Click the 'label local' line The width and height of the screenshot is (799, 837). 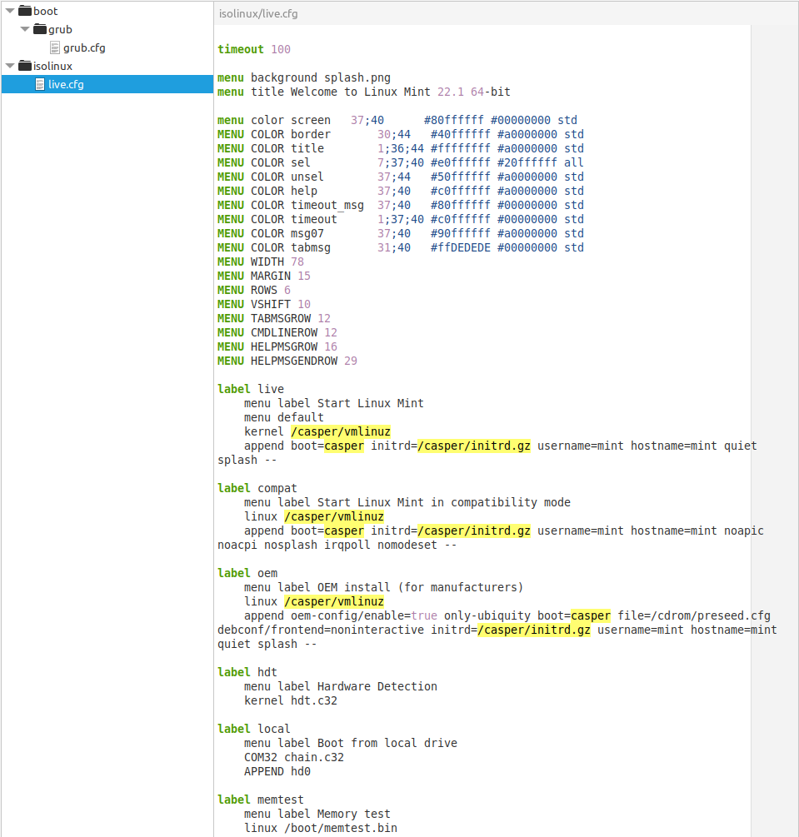[x=253, y=729]
